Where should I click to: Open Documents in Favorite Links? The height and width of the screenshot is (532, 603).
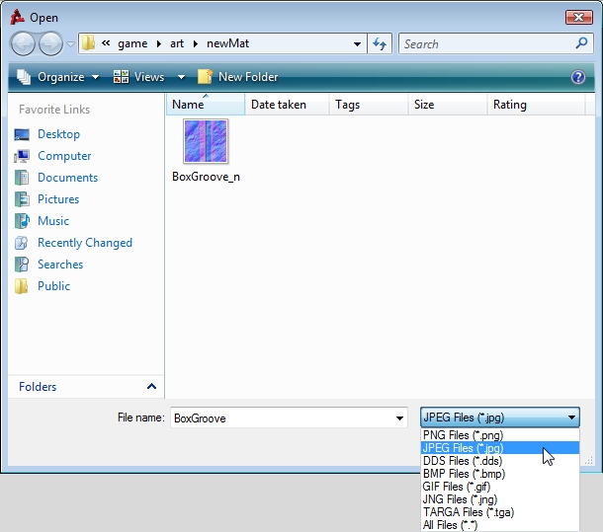pyautogui.click(x=67, y=178)
